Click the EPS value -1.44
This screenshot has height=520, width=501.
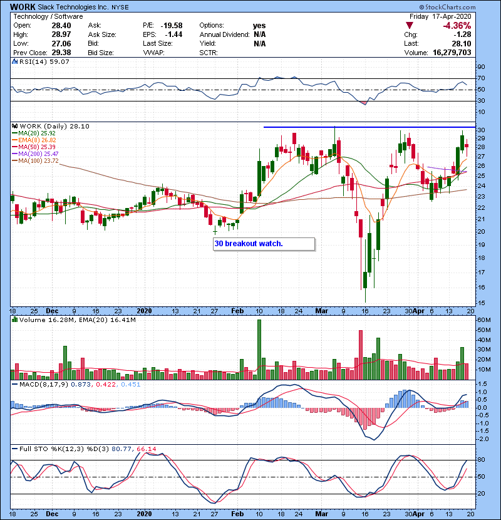[173, 34]
